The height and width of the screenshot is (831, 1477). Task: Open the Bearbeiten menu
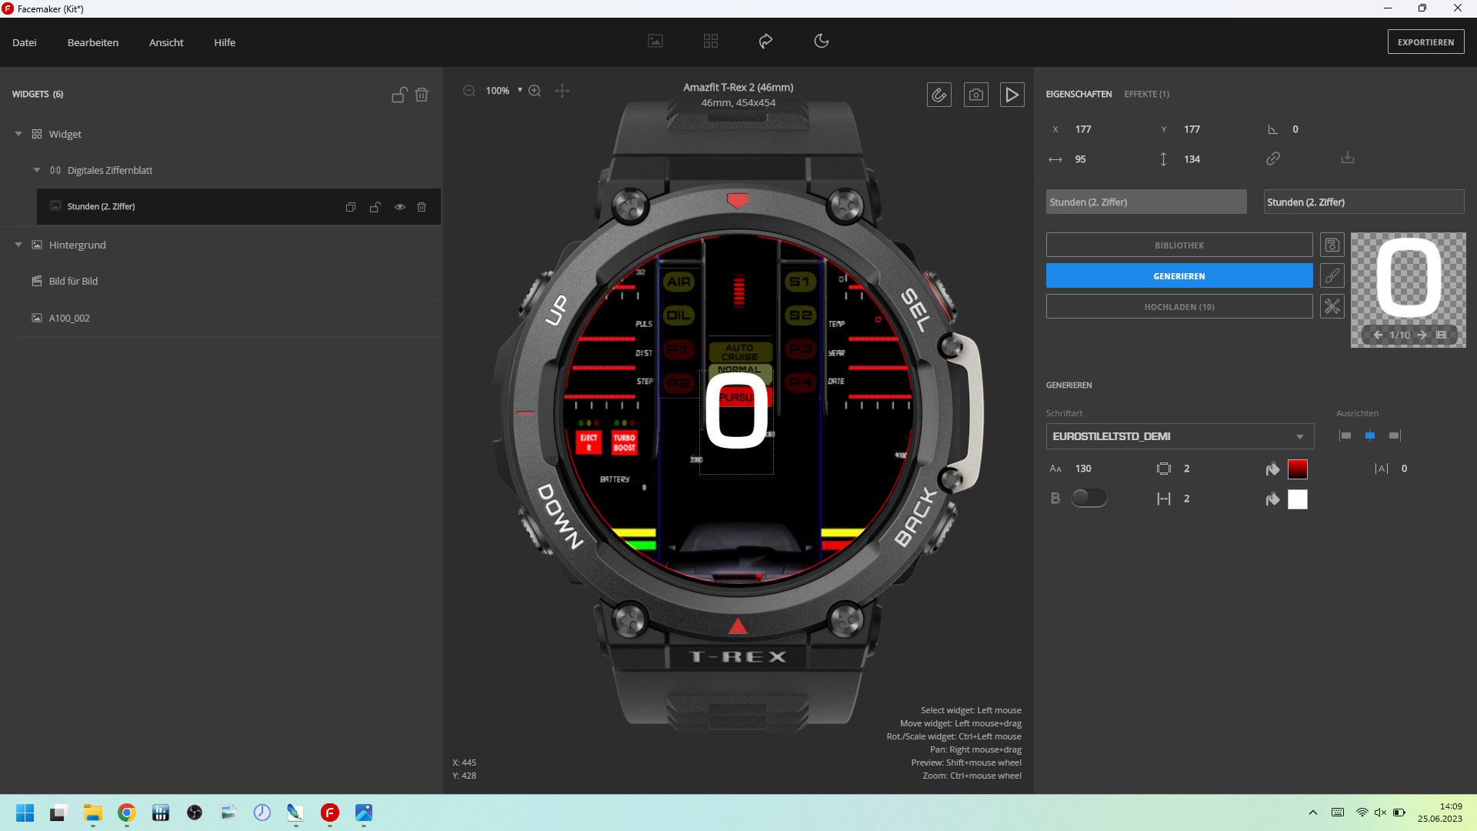(x=92, y=42)
